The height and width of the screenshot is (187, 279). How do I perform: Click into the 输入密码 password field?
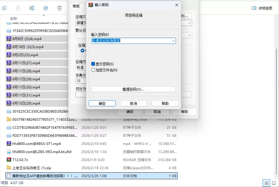point(131,41)
